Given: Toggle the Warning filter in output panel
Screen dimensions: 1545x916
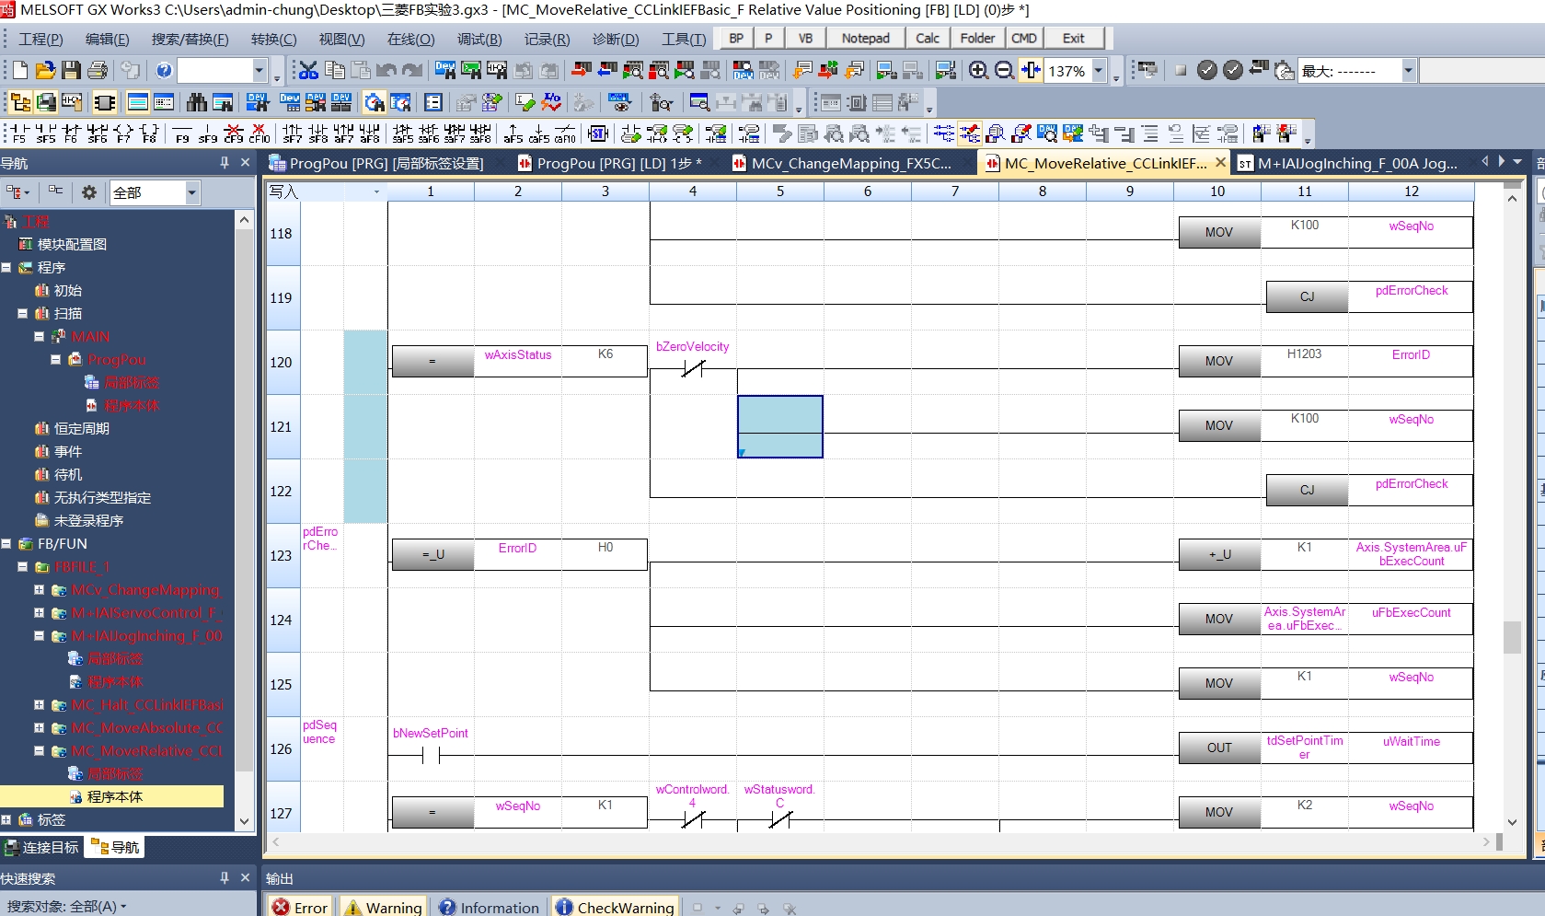Looking at the screenshot, I should (x=384, y=907).
